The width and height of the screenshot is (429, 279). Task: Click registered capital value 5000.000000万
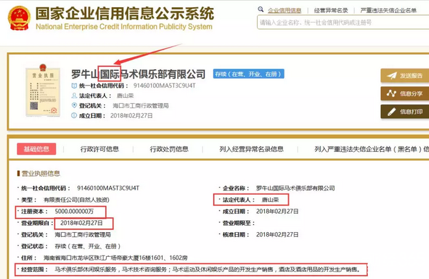click(x=74, y=211)
